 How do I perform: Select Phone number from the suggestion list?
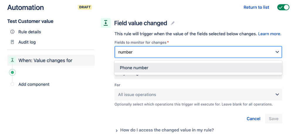pyautogui.click(x=198, y=68)
